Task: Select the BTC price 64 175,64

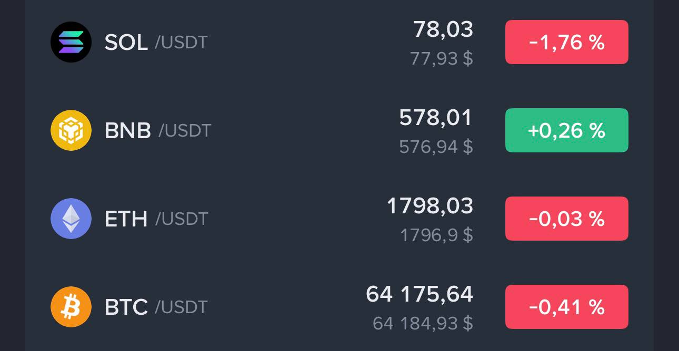Action: point(420,294)
